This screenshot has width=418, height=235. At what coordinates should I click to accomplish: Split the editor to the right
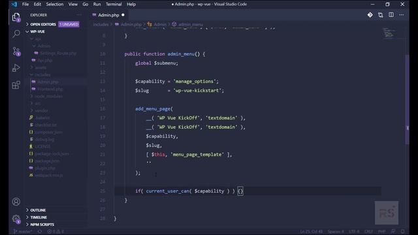click(391, 15)
